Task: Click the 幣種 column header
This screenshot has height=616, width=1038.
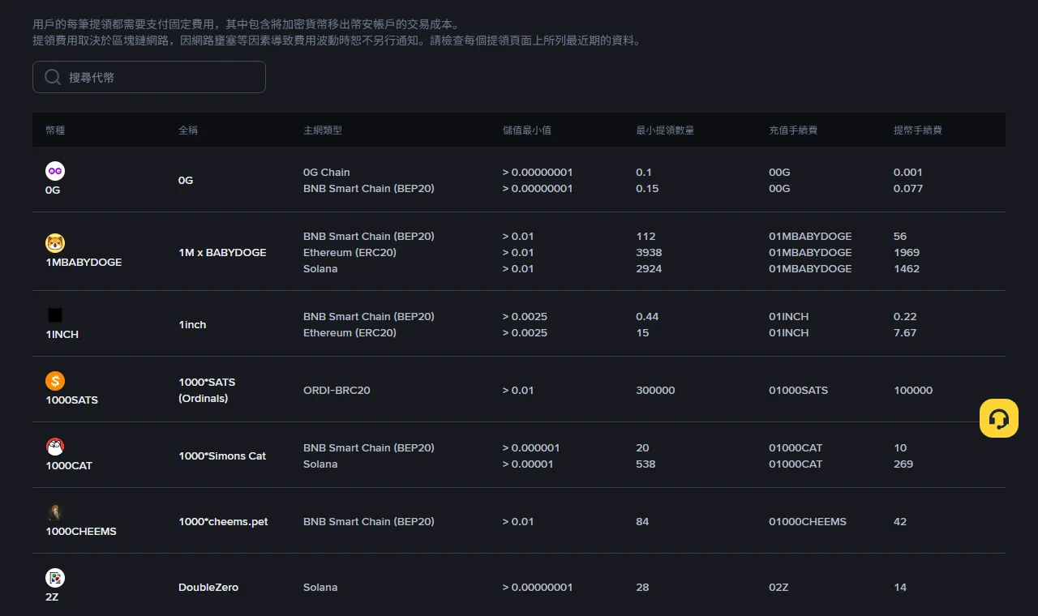Action: coord(55,130)
